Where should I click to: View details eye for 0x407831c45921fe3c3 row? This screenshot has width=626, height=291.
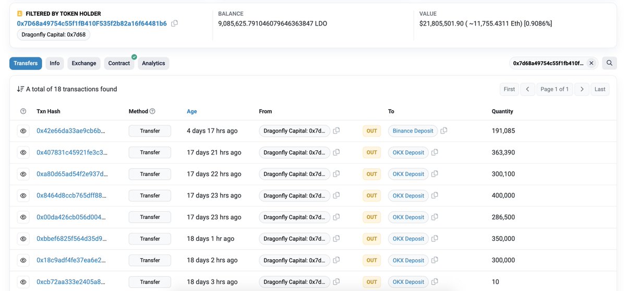pos(23,153)
